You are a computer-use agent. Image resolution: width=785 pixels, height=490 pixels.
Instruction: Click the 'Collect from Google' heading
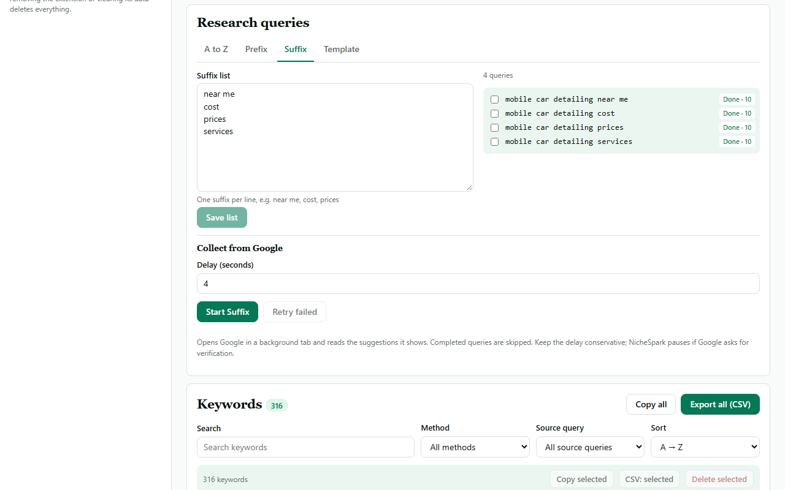click(240, 248)
